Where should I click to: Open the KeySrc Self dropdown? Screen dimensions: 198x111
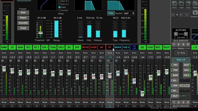click(x=129, y=13)
